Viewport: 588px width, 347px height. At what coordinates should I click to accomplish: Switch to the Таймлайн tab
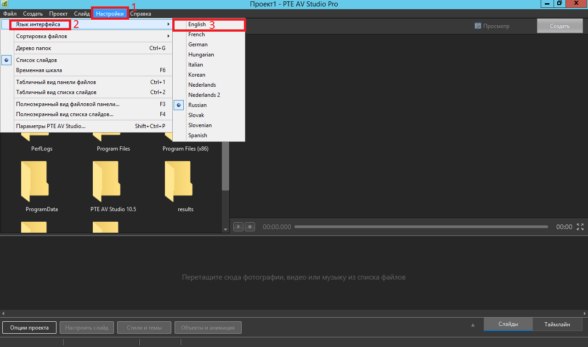557,324
